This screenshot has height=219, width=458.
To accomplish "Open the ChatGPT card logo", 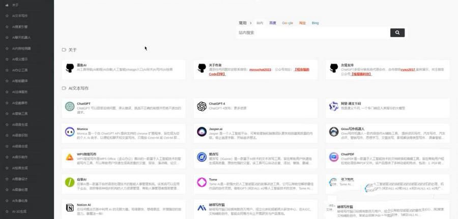I will pos(70,106).
